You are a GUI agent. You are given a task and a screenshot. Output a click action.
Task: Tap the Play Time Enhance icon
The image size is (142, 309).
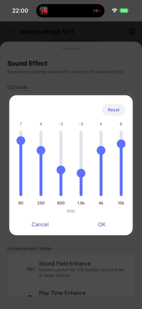29,296
